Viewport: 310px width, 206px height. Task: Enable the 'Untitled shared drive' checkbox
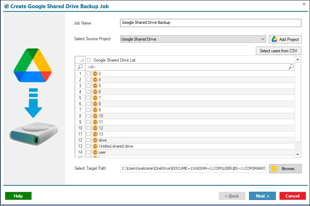coord(89,146)
